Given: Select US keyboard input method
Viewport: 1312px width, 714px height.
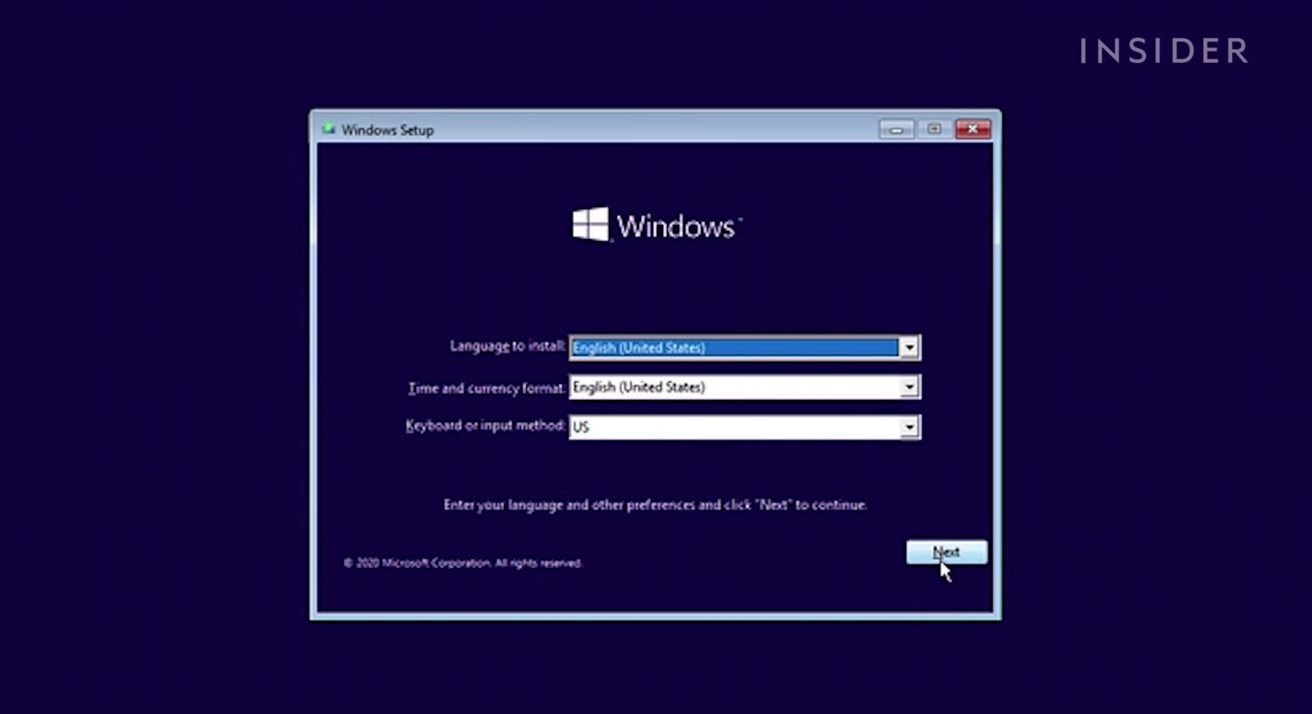Looking at the screenshot, I should coord(743,427).
